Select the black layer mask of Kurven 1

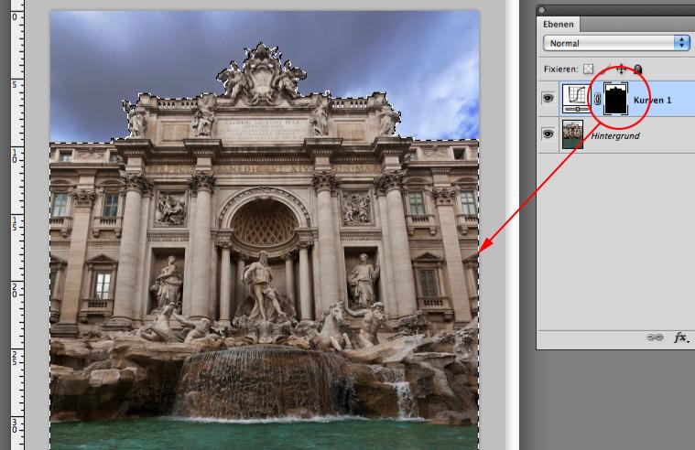[x=616, y=99]
